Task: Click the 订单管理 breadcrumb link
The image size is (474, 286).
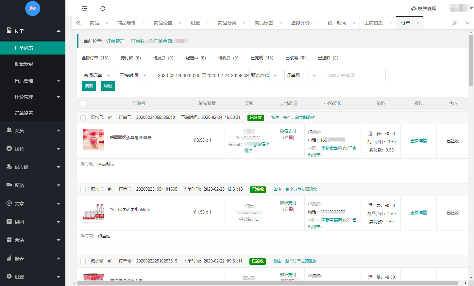Action: pyautogui.click(x=115, y=41)
